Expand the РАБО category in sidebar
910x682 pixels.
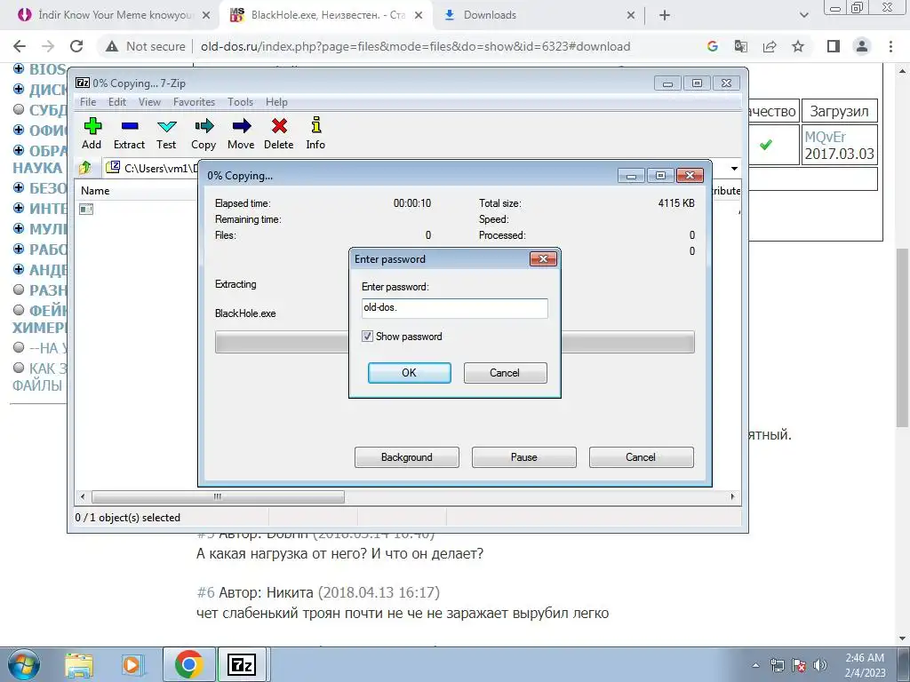point(19,249)
